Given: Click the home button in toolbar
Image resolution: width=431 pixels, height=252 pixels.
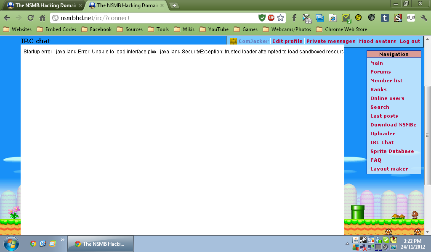Looking at the screenshot, I should coord(42,18).
